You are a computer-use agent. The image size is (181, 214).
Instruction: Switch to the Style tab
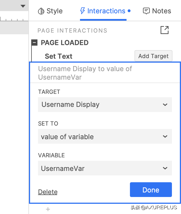[54, 11]
